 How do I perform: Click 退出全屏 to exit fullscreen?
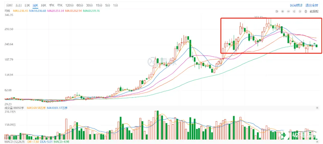(x=312, y=6)
